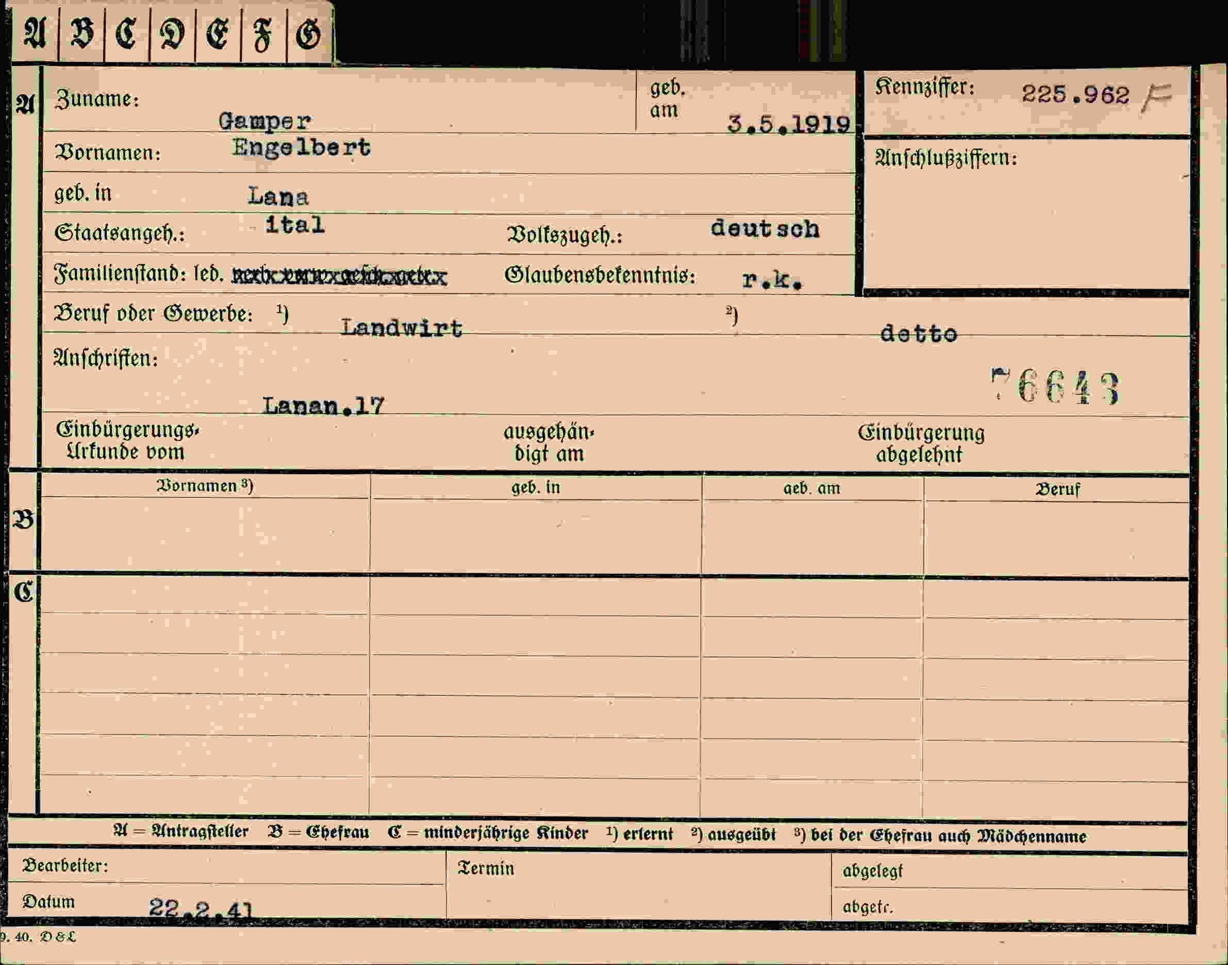1228x965 pixels.
Task: Click the section B marker on left margin
Action: coord(23,519)
